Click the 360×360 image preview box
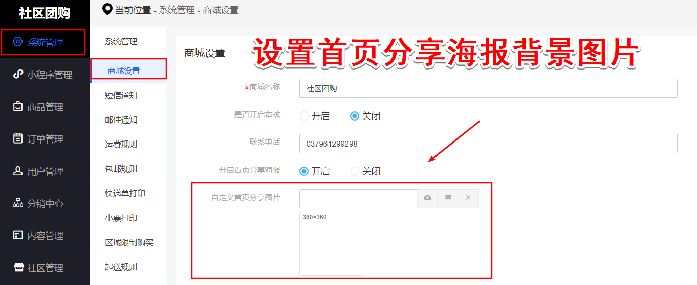Viewport: 697px width, 285px height. point(331,244)
